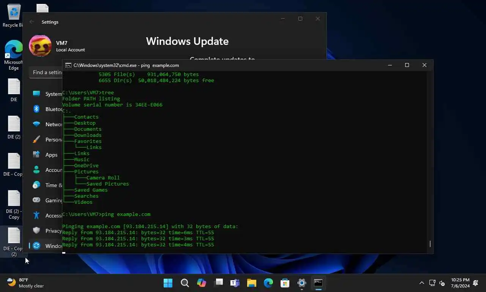Switch to the cmd.exe taskbar icon
The image size is (486, 292).
[318, 283]
